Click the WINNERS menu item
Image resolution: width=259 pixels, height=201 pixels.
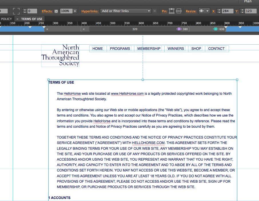[x=176, y=49]
